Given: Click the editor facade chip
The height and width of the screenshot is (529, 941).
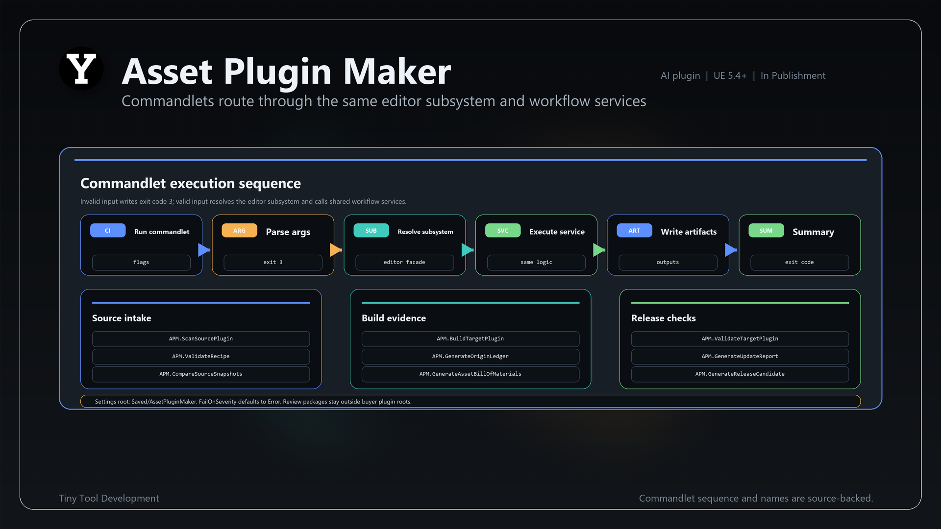Looking at the screenshot, I should click(x=404, y=263).
